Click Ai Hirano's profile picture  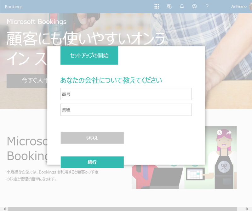250,6
